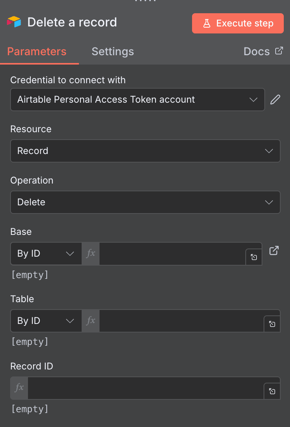290x427 pixels.
Task: Click the expand icon in the Record ID input
Action: pyautogui.click(x=272, y=391)
